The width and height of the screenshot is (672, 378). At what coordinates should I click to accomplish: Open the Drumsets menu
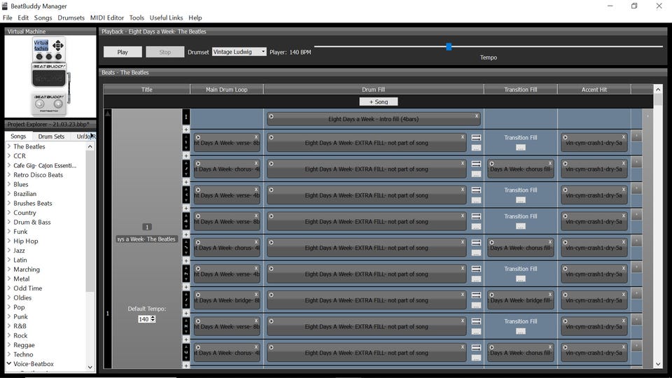[x=71, y=17]
